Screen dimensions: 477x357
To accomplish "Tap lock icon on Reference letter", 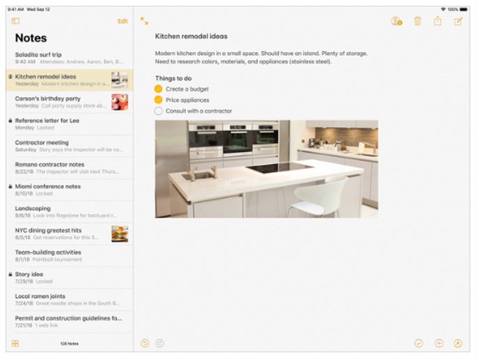I will pyautogui.click(x=10, y=120).
